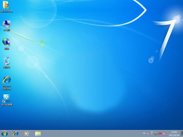Launch Internet Explorer from the taskbar
Viewport: 183px width, 137px height.
tap(16, 134)
